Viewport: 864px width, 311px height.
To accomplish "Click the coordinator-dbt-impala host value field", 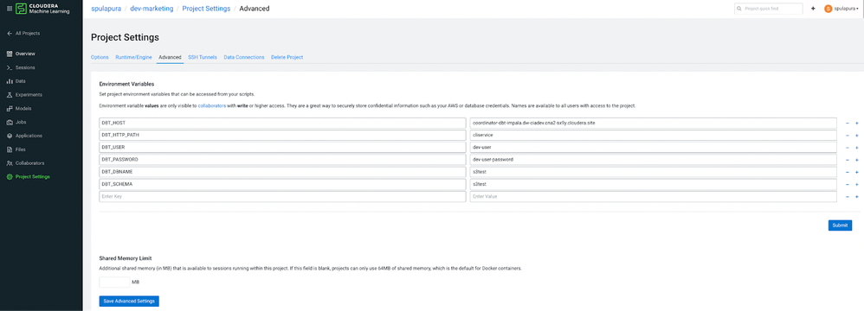I will point(654,123).
